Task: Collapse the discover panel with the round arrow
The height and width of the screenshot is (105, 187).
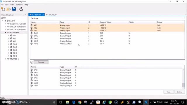Action: (x=32, y=62)
